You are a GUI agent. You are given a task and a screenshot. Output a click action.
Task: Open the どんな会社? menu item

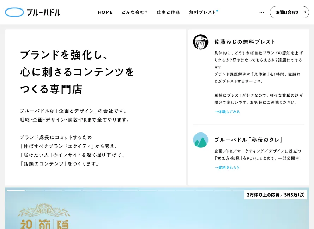pyautogui.click(x=134, y=12)
